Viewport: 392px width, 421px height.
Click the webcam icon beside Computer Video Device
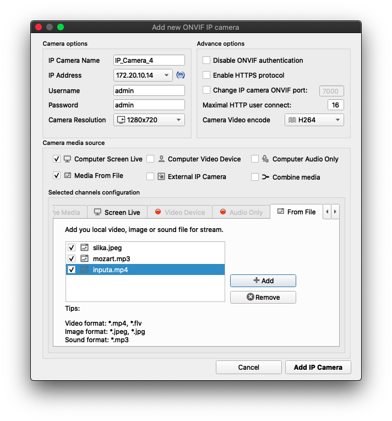coord(161,159)
